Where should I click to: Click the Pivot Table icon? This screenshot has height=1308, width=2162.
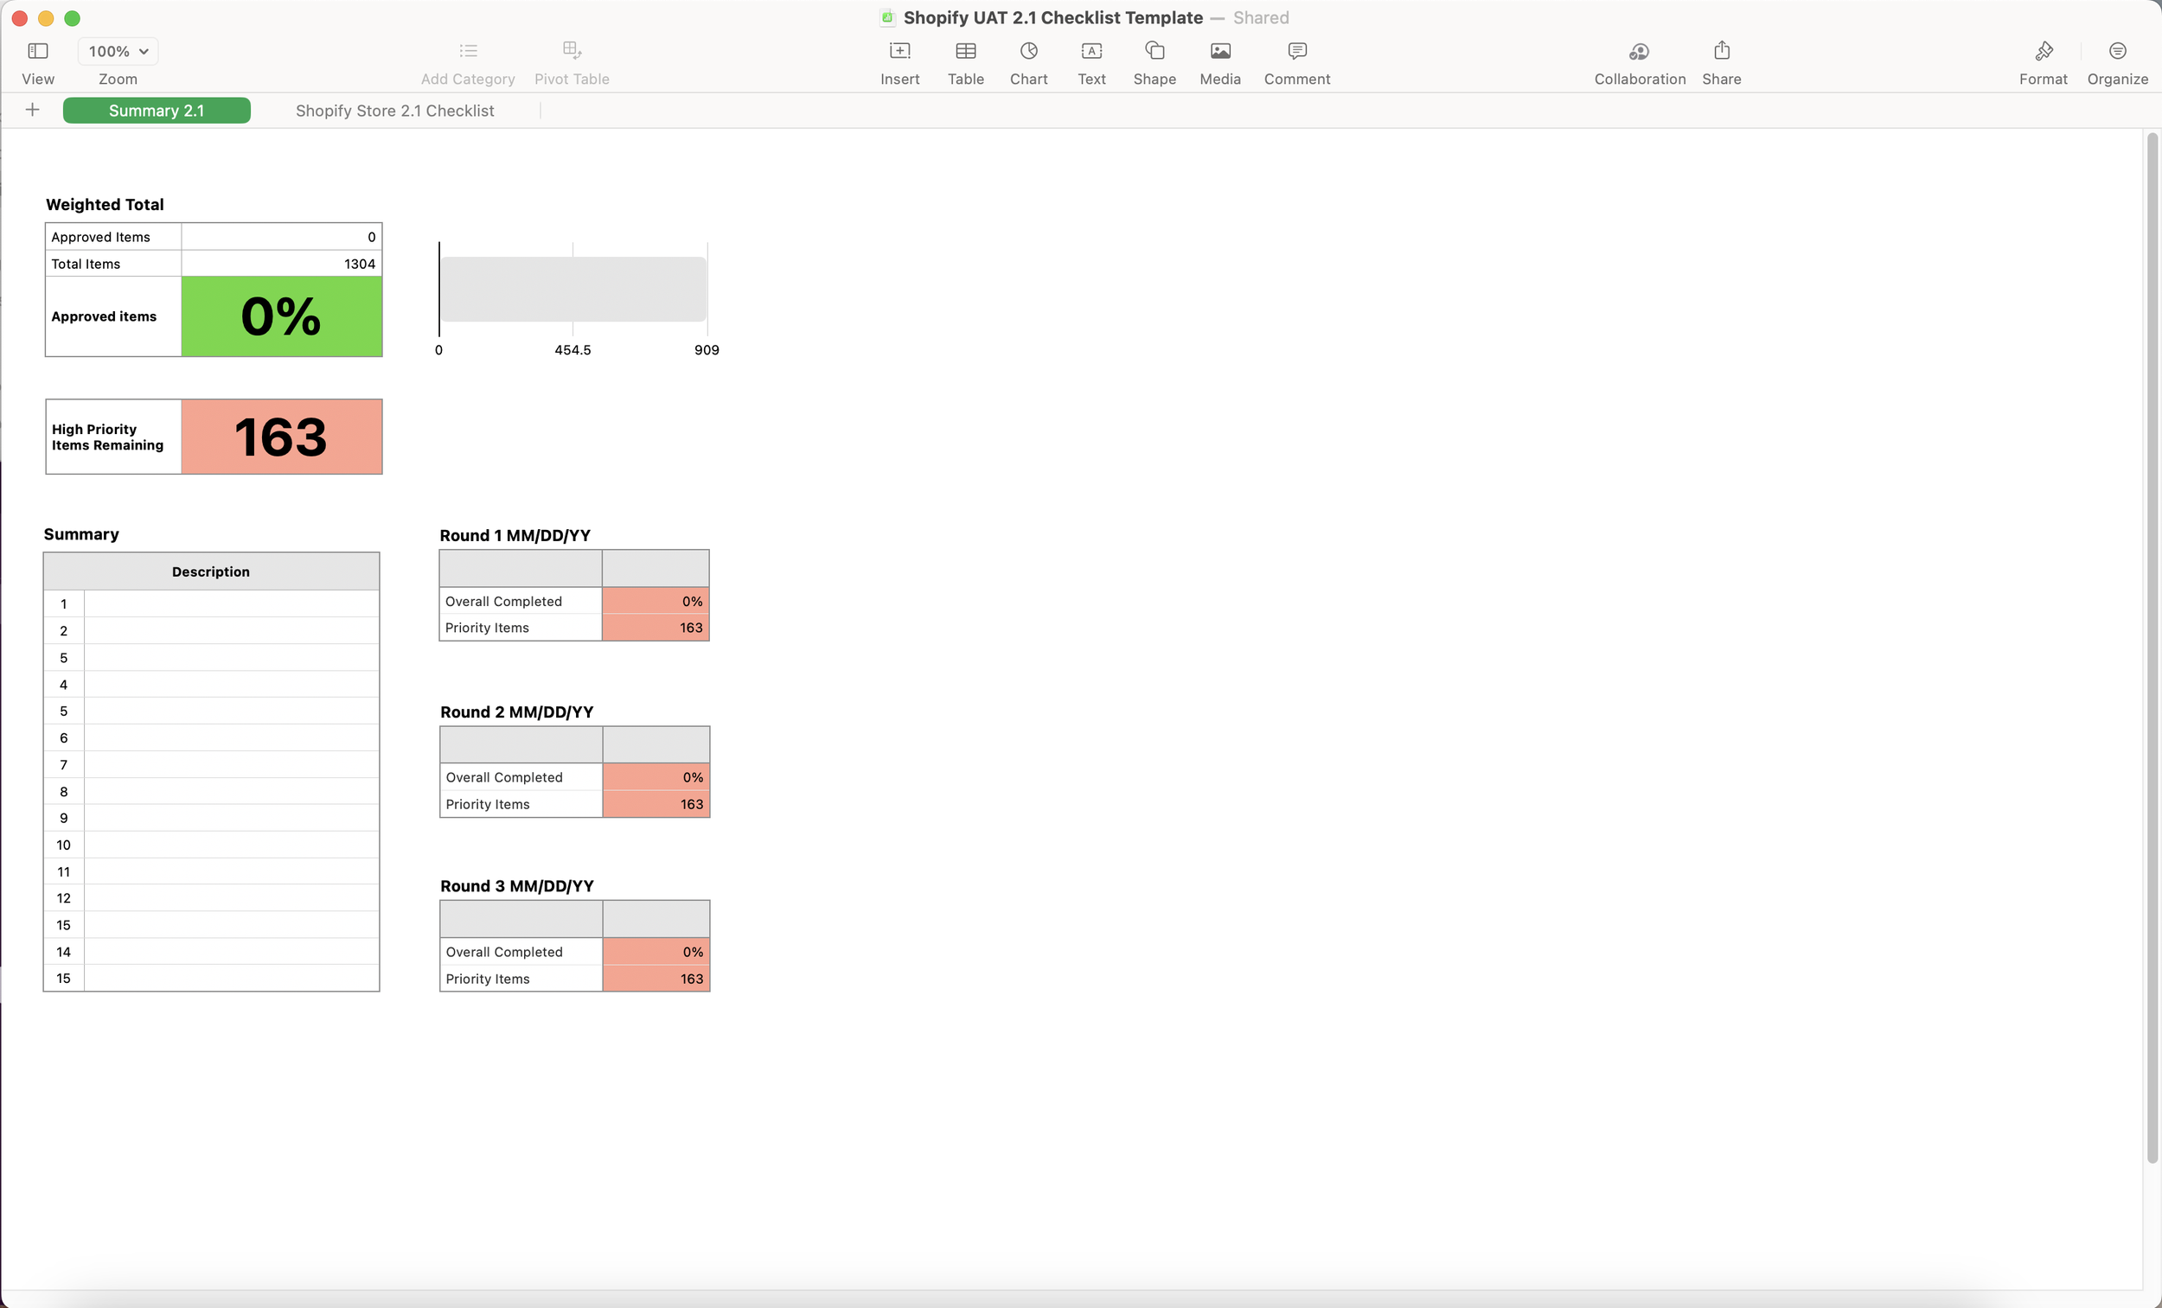[x=572, y=50]
